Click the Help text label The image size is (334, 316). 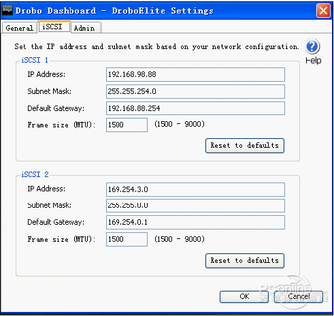coord(314,61)
